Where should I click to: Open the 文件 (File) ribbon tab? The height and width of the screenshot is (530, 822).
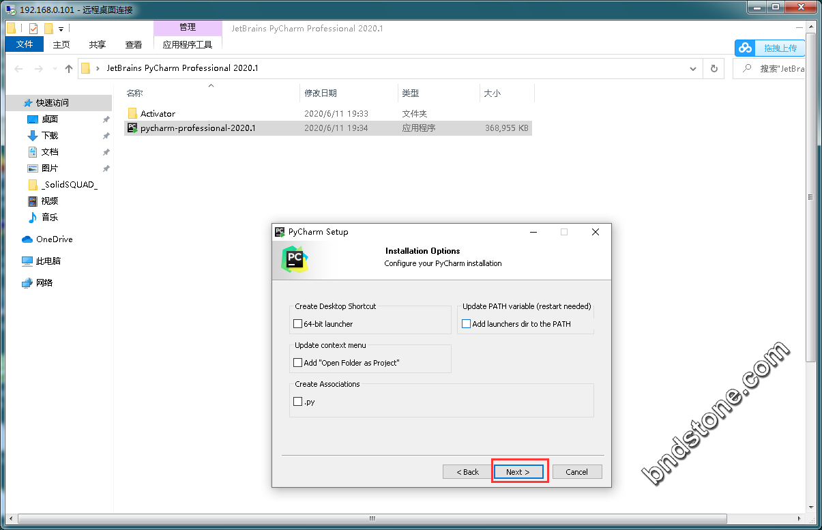(25, 44)
